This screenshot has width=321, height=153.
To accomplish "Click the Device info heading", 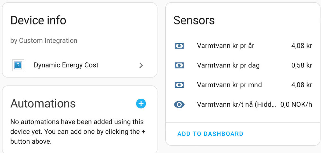I will tap(38, 20).
